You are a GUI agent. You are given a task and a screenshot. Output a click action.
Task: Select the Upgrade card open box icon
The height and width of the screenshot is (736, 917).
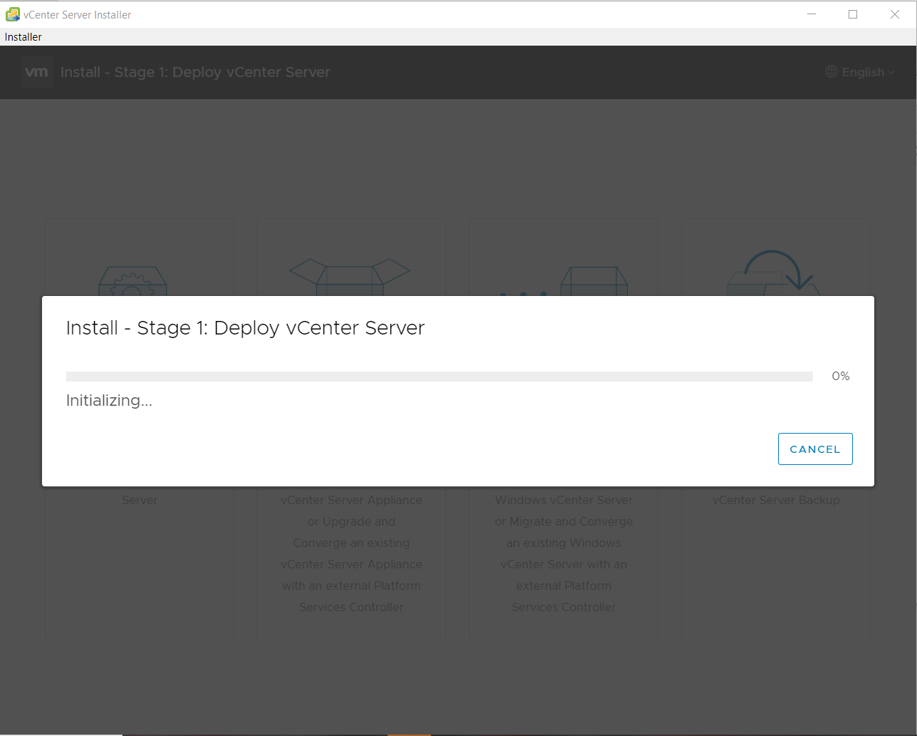point(349,277)
